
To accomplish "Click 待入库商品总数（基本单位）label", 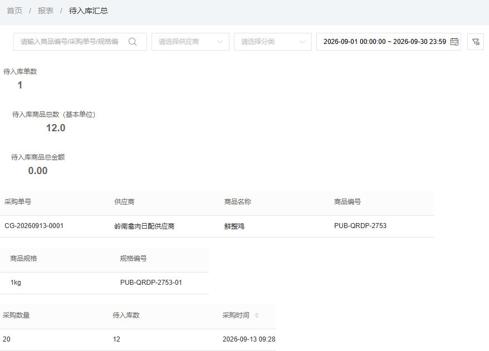I will (53, 115).
